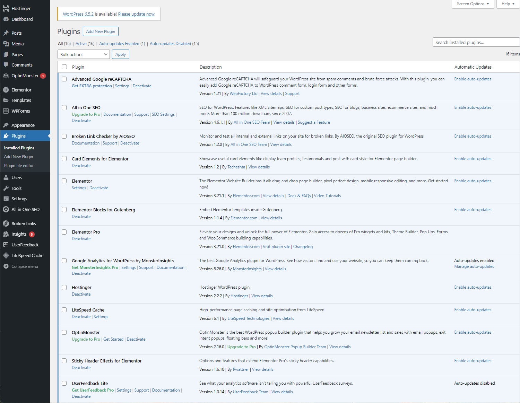The image size is (520, 403).
Task: Click the WPForms icon
Action: click(x=6, y=111)
